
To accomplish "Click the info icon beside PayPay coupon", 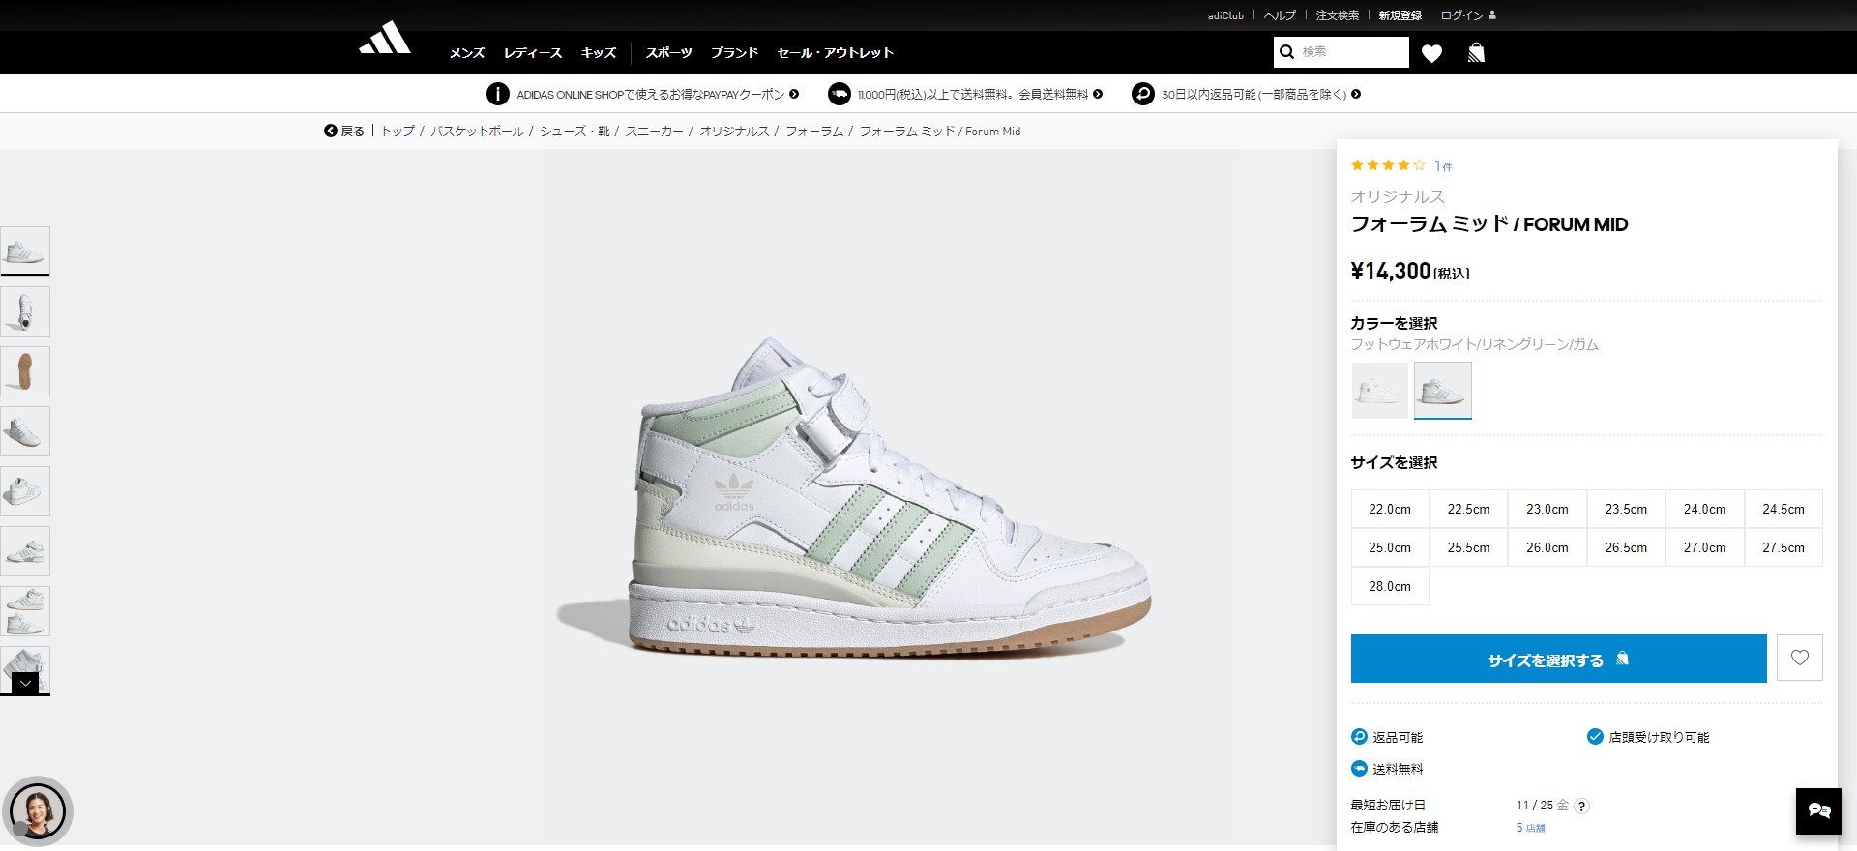I will [498, 94].
